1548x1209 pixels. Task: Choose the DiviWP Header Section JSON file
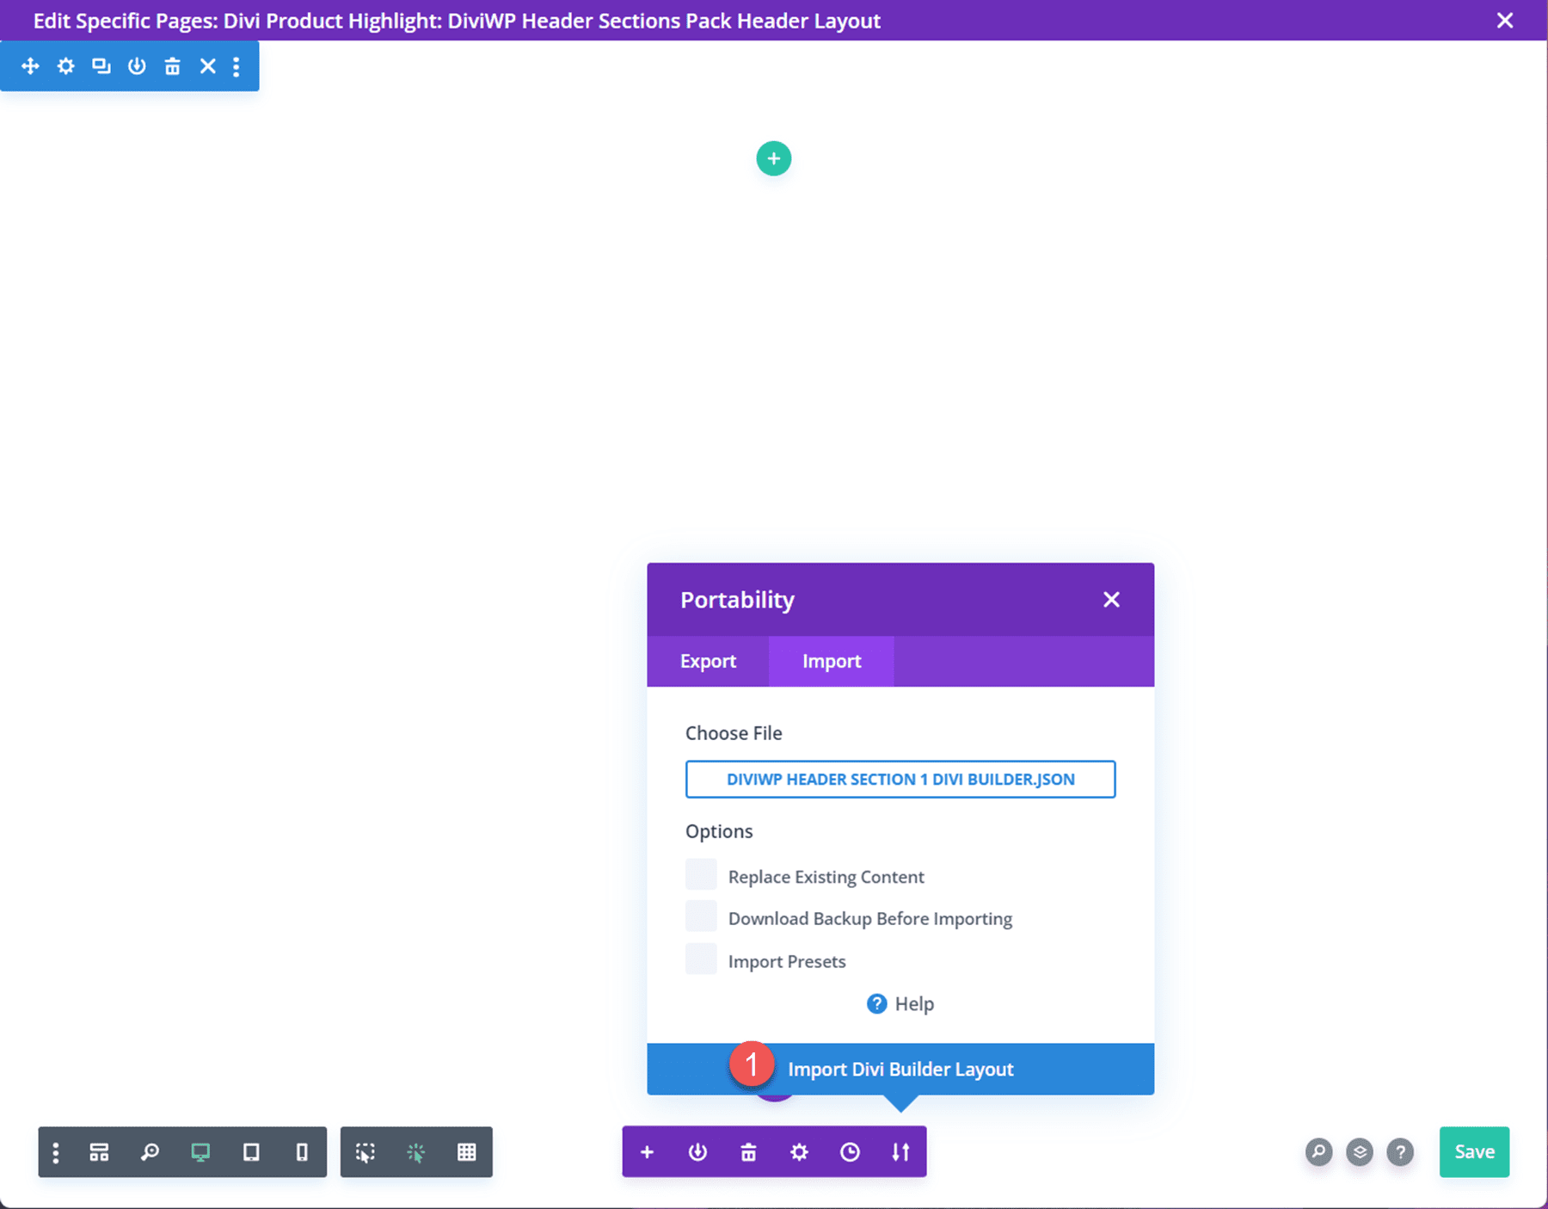pyautogui.click(x=900, y=779)
